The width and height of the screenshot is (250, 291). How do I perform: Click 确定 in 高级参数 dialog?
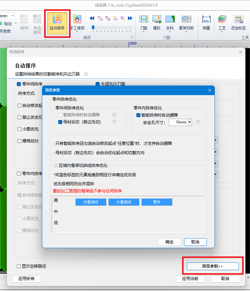click(x=169, y=242)
